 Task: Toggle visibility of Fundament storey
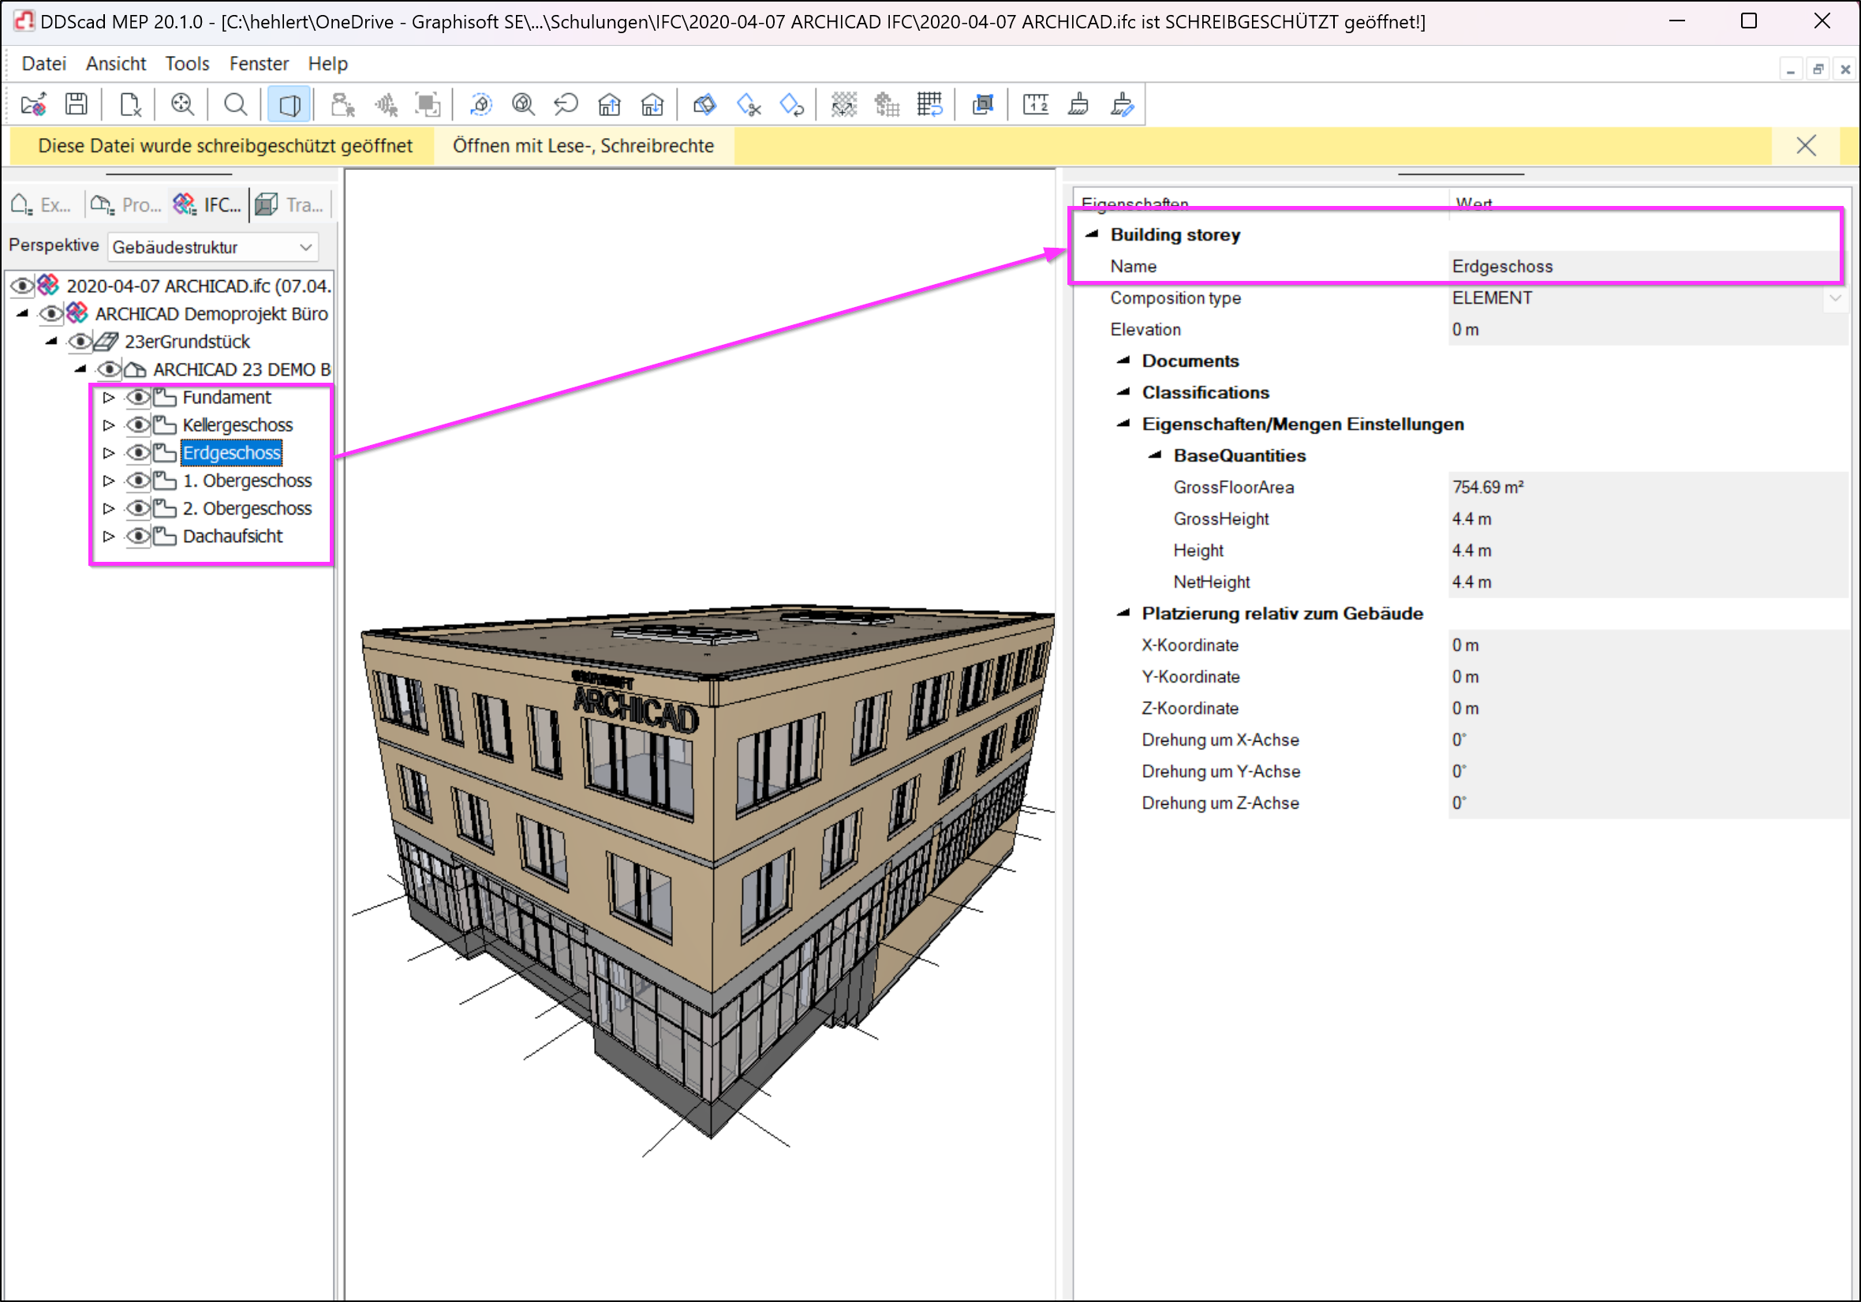tap(138, 397)
